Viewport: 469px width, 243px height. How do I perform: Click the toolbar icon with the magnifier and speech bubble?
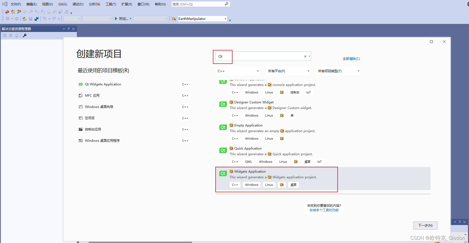19,12
